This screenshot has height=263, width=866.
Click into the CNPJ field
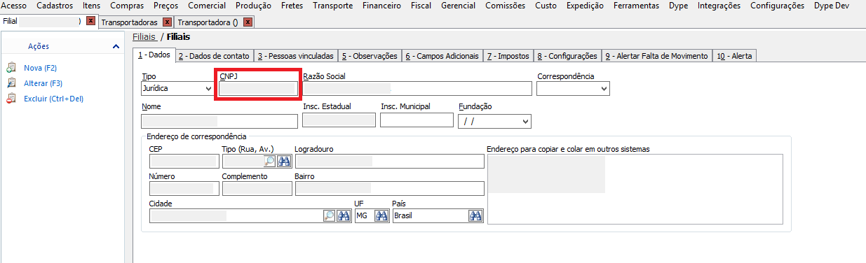(258, 88)
